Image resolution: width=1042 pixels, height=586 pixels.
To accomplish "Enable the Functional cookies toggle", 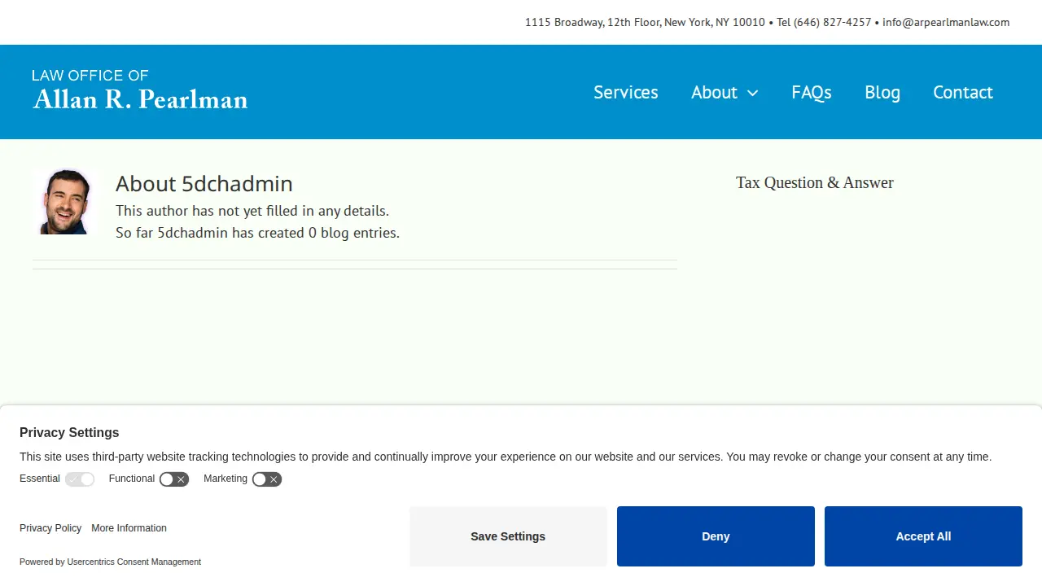I will point(174,479).
